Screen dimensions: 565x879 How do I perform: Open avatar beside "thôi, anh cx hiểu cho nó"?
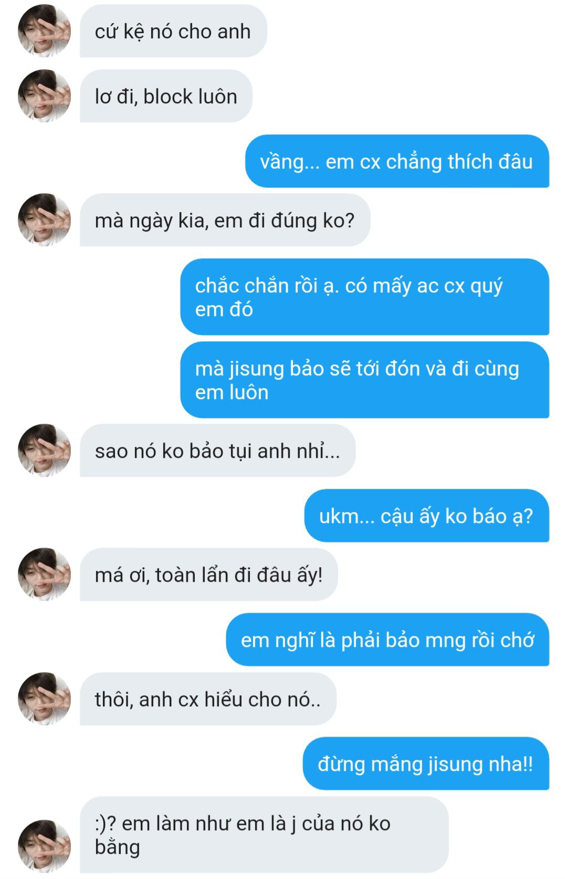pos(44,699)
